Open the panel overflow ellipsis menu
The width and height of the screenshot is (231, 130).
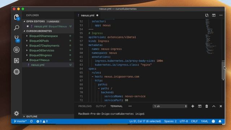click(130, 106)
